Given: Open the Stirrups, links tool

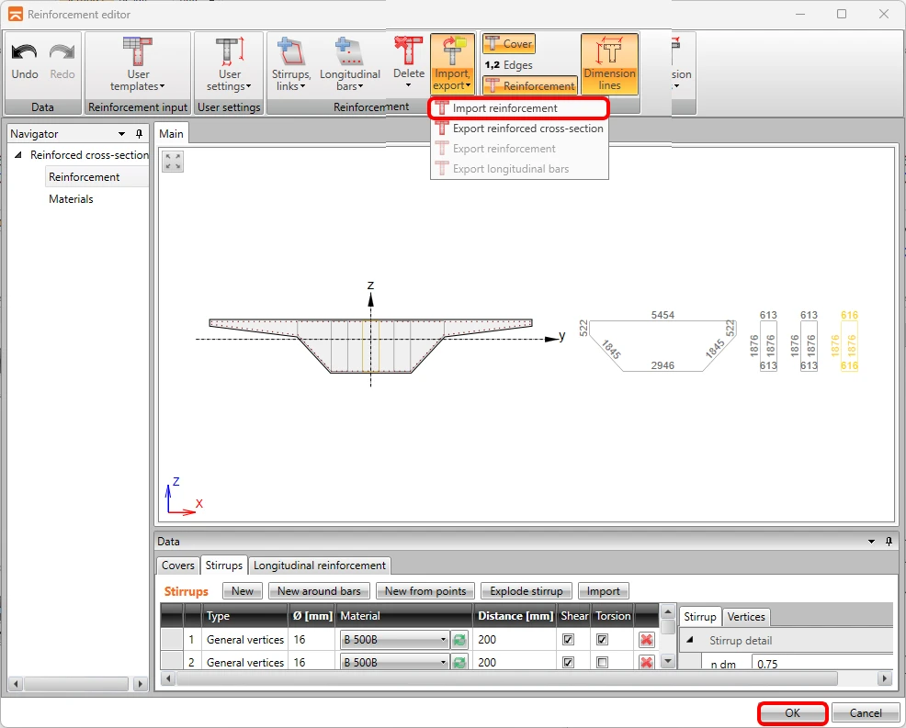Looking at the screenshot, I should coord(290,64).
